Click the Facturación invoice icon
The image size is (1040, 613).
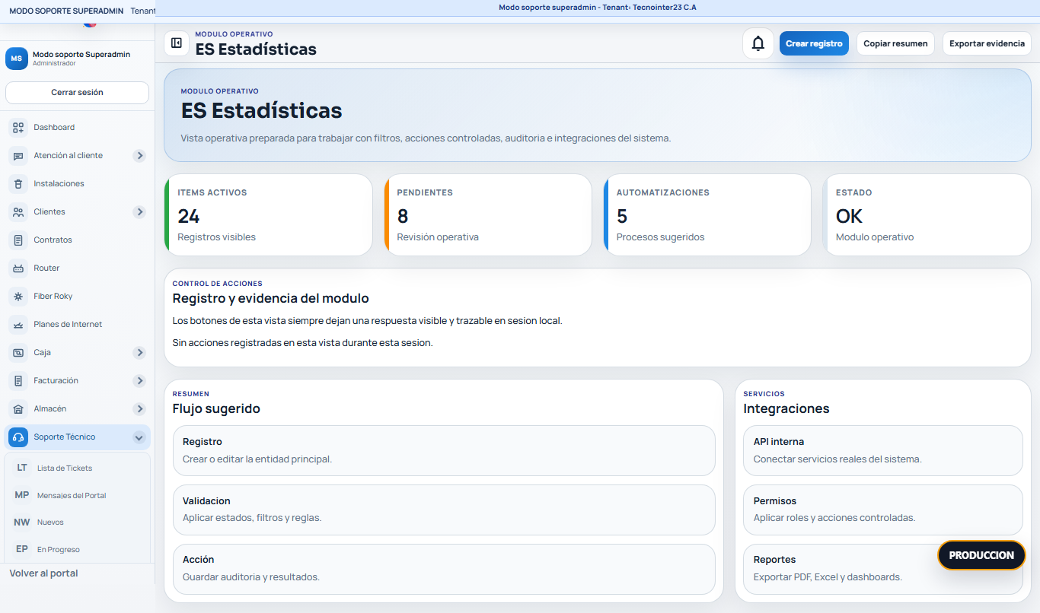[18, 381]
